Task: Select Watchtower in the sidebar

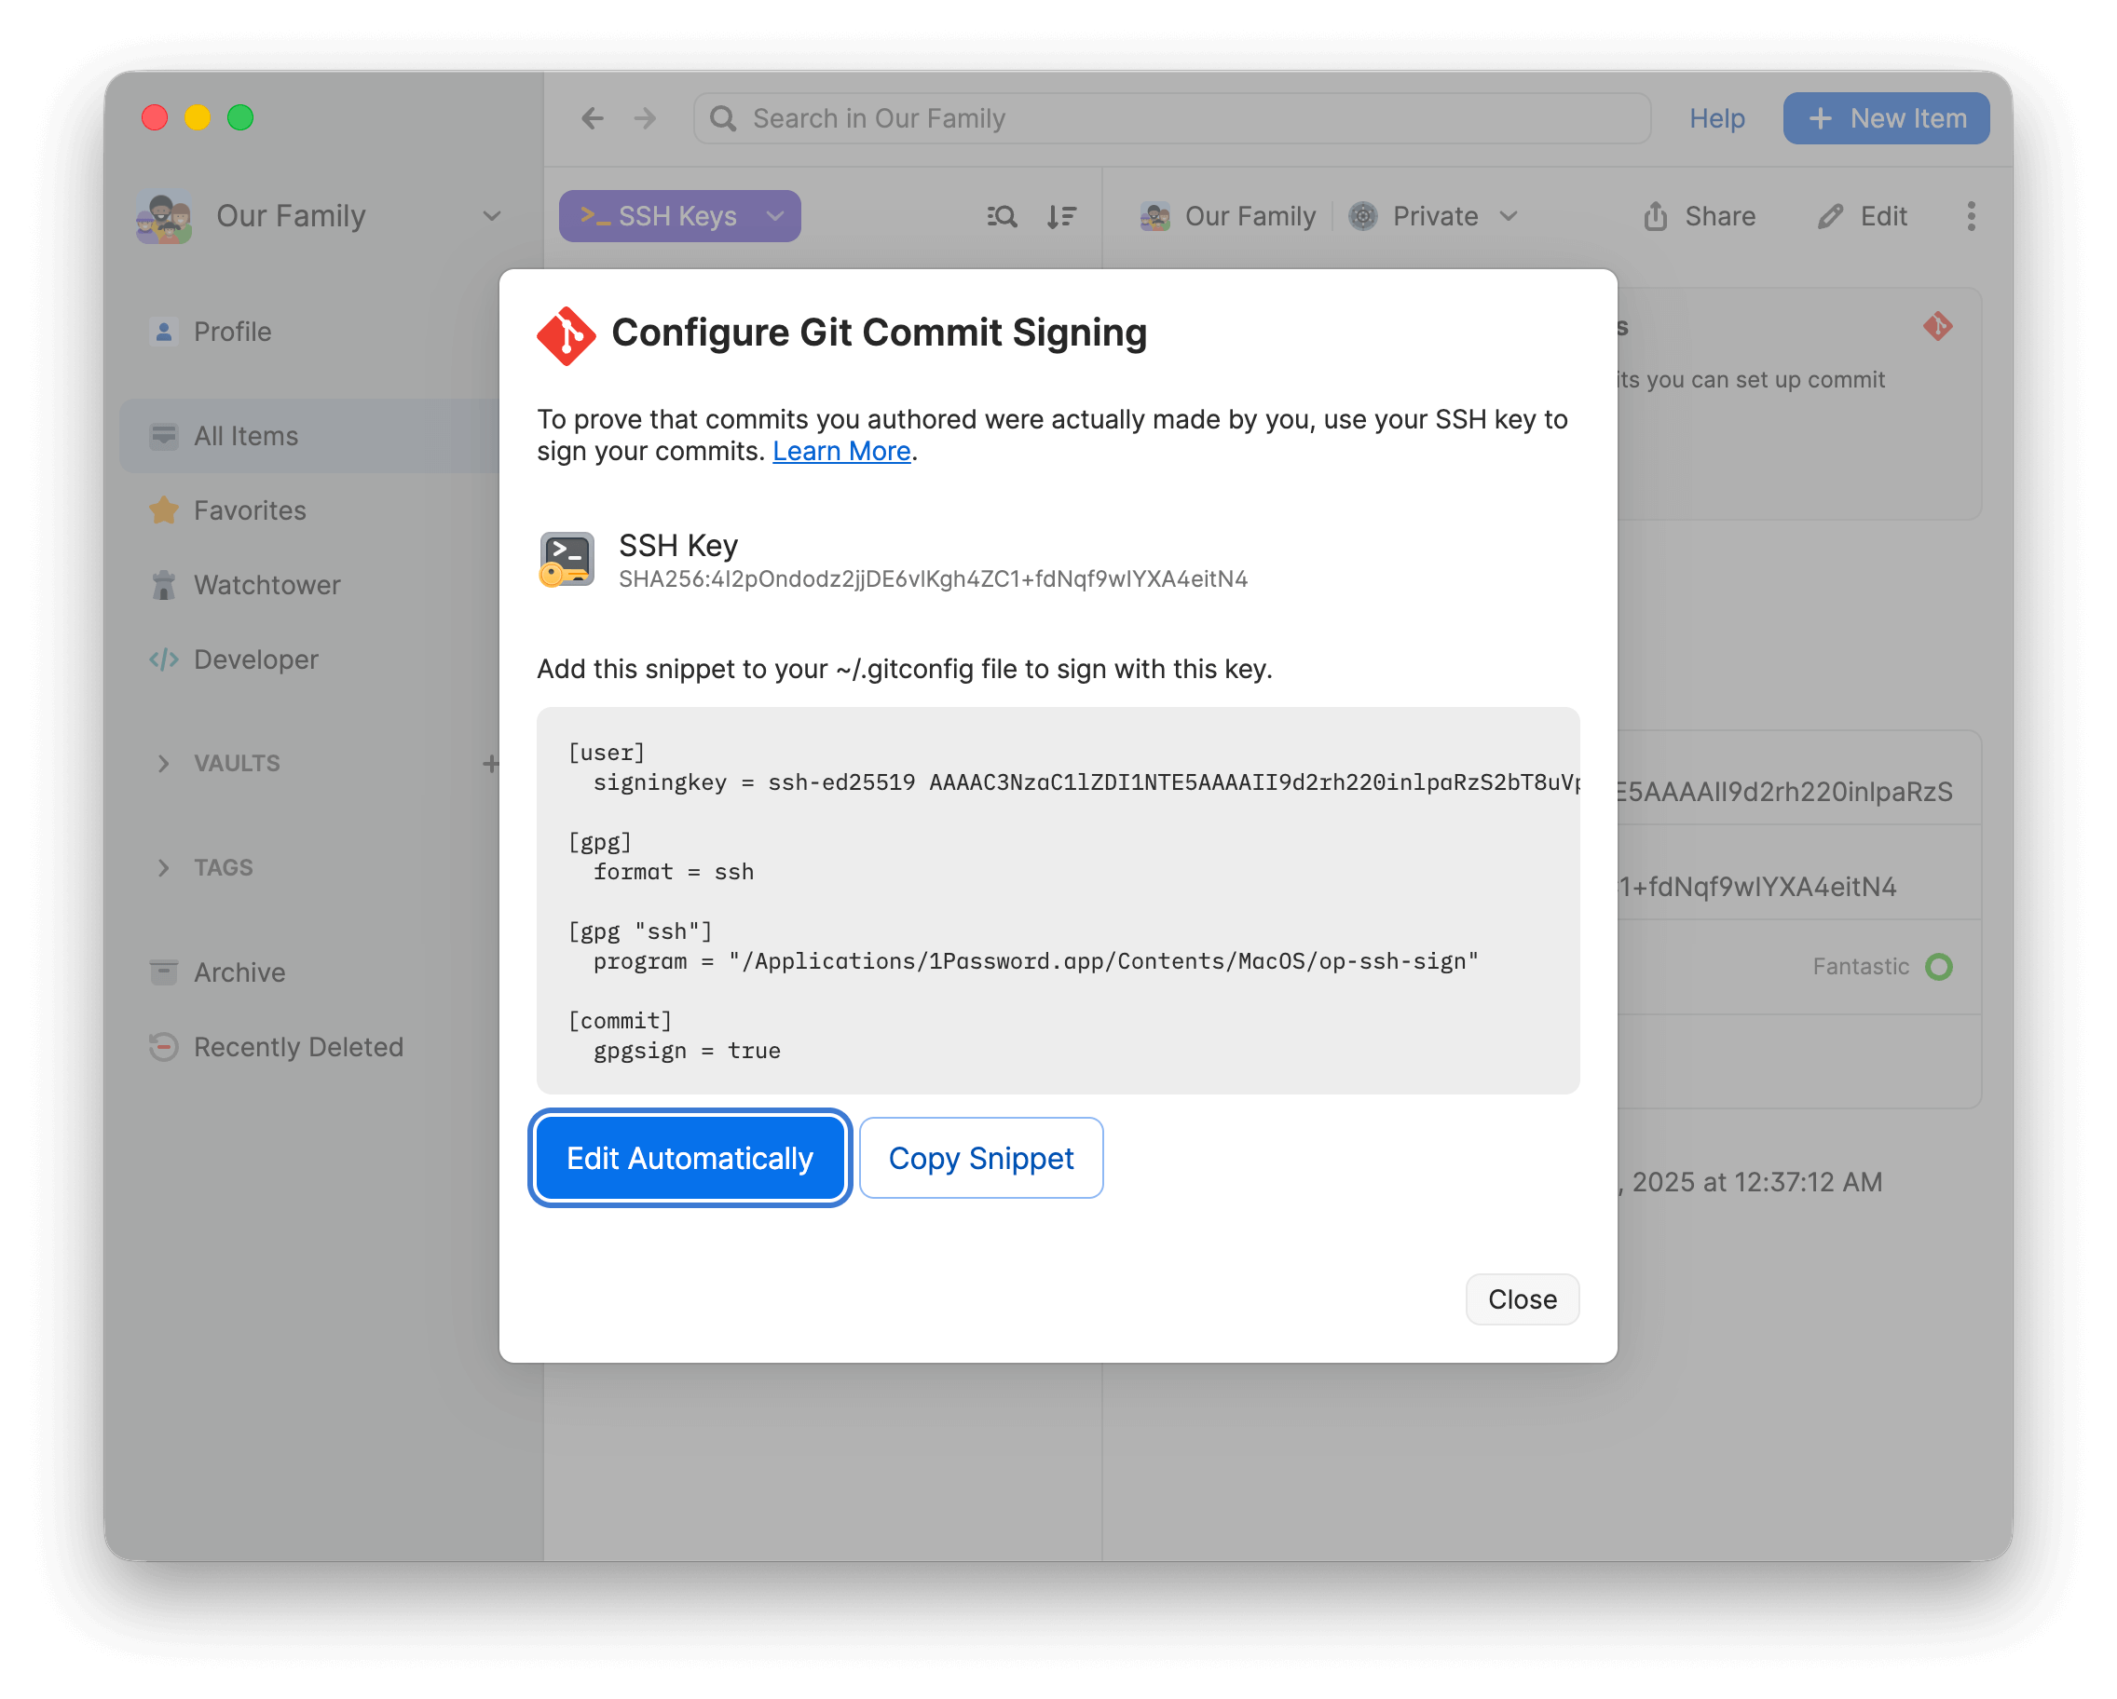Action: point(266,585)
